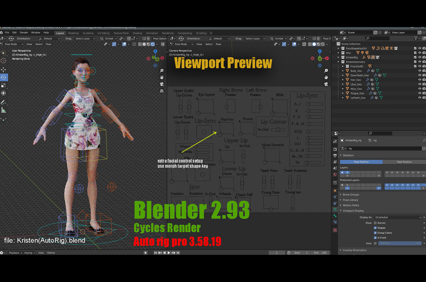426x282 pixels.
Task: Uncheck FaceShapeKeyGUI collection checkbox
Action: coord(415,48)
